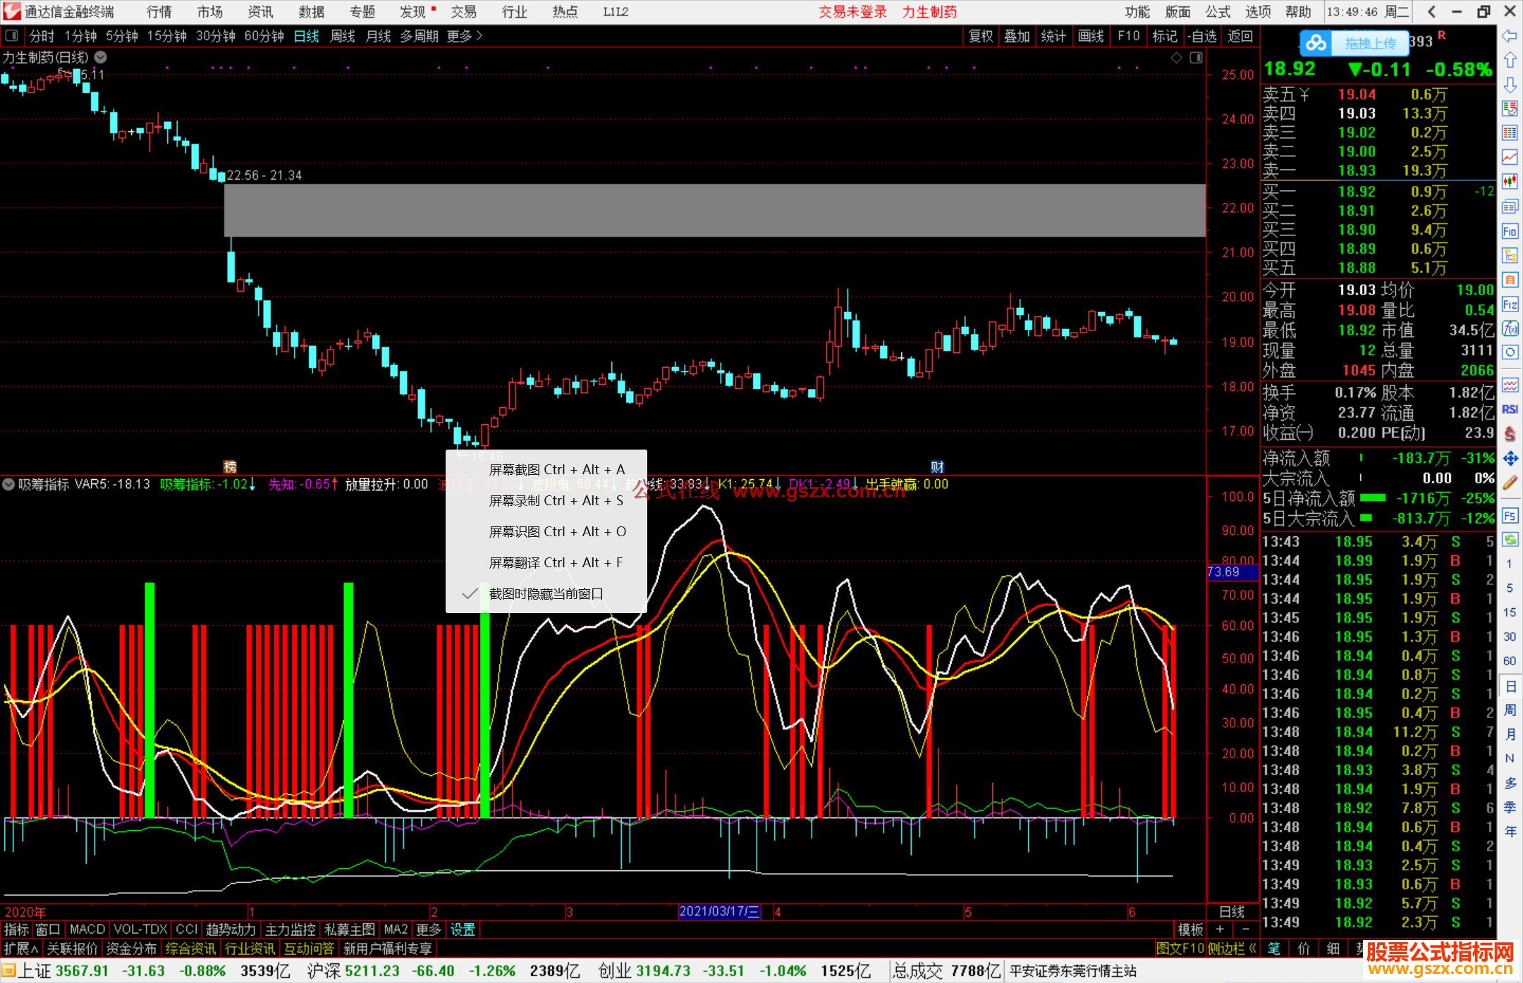The width and height of the screenshot is (1523, 983).
Task: Switch to 周线 chart tab
Action: coord(342,36)
